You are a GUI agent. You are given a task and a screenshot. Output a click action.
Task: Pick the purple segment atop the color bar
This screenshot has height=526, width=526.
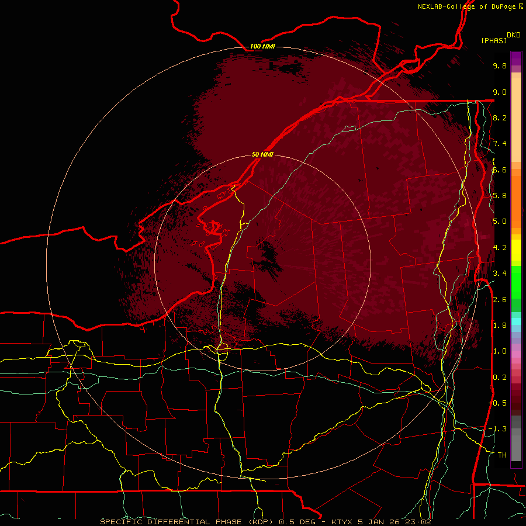click(516, 58)
